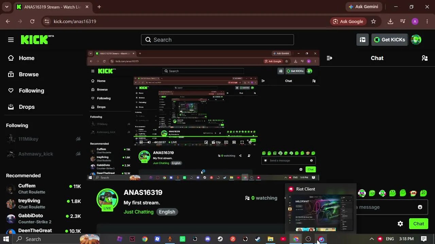The width and height of the screenshot is (435, 244).
Task: Click the Just Chatting category link
Action: click(139, 212)
